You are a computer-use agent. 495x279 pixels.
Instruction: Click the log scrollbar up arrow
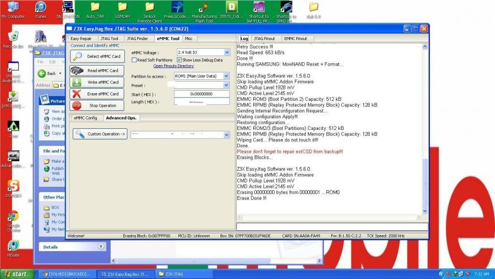(425, 47)
